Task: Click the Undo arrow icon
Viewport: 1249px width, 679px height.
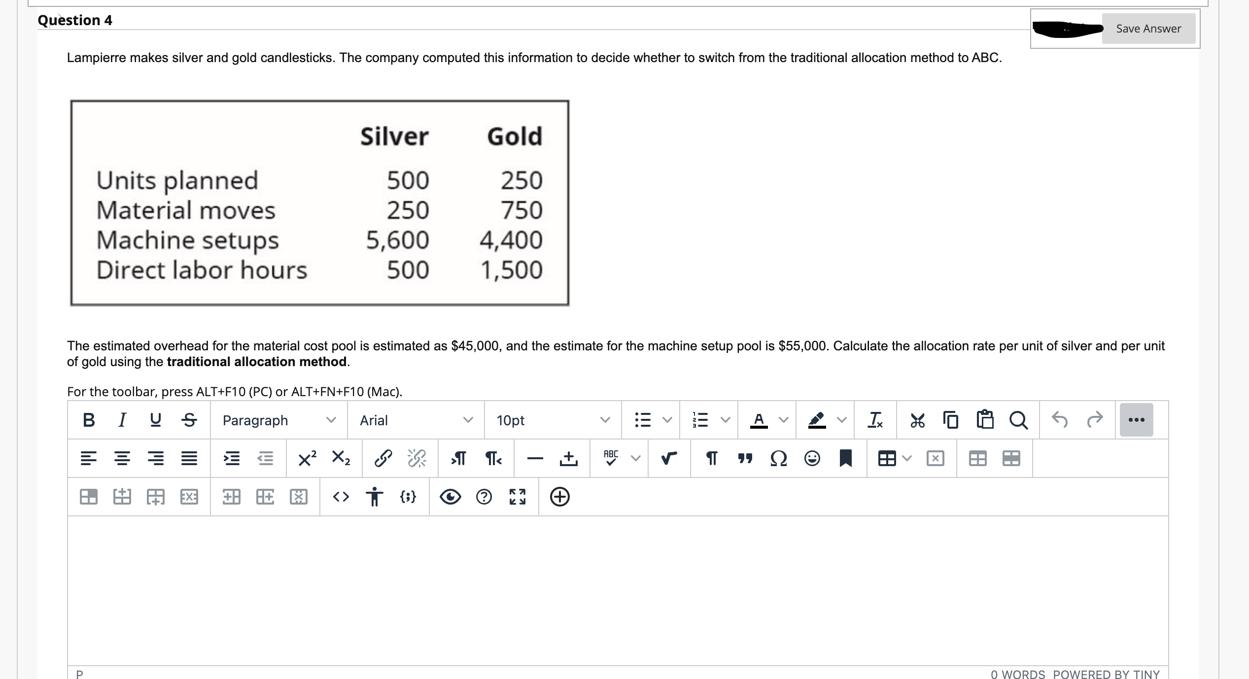Action: (x=1060, y=420)
